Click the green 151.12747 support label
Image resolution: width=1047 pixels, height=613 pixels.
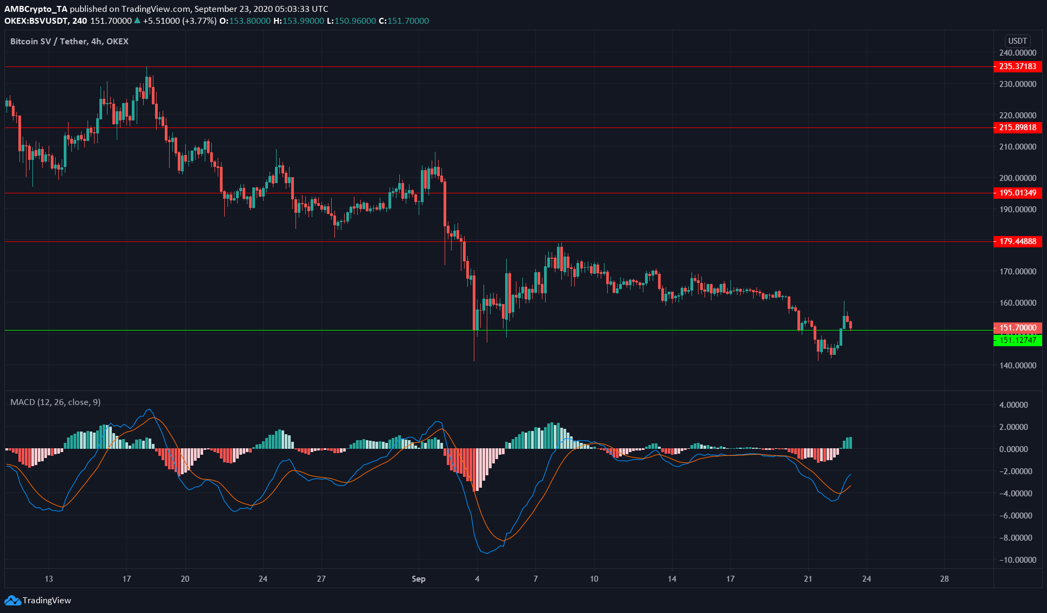pos(1018,340)
